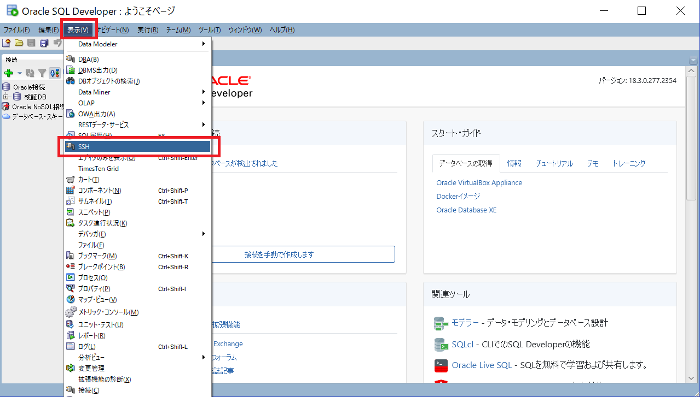The width and height of the screenshot is (700, 397).
Task: Open the ウィンドウ(W) menu
Action: [245, 30]
